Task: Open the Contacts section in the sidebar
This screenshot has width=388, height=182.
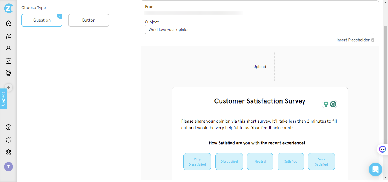Action: pyautogui.click(x=8, y=48)
